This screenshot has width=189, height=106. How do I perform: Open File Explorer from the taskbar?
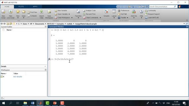(25, 103)
